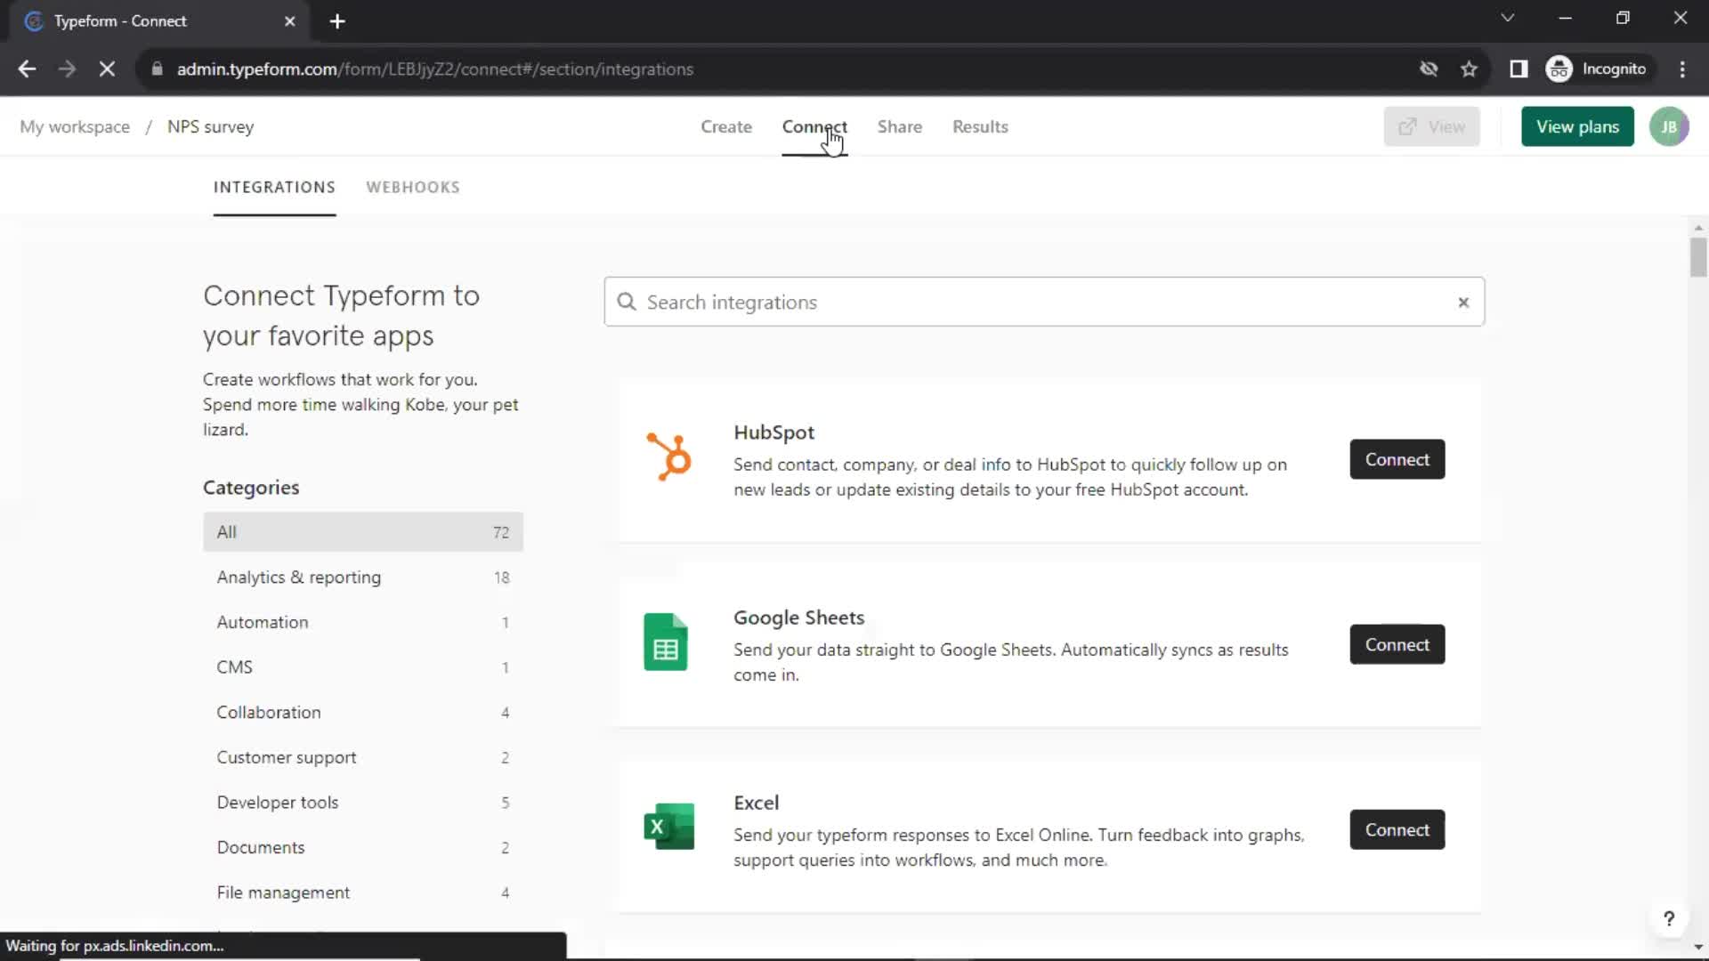Viewport: 1709px width, 961px height.
Task: Click the Excel logo icon
Action: click(668, 827)
